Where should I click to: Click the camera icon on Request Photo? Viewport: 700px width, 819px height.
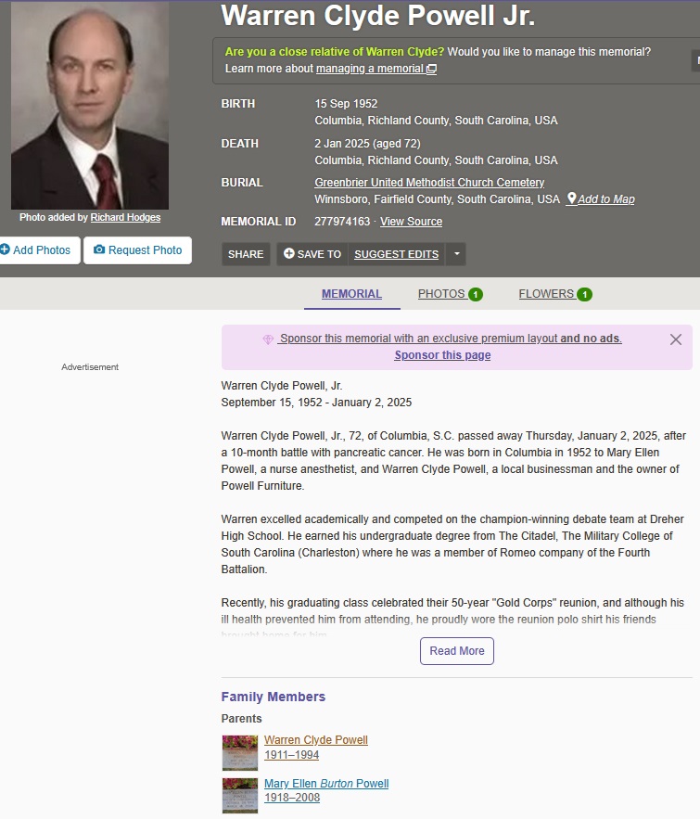coord(99,250)
